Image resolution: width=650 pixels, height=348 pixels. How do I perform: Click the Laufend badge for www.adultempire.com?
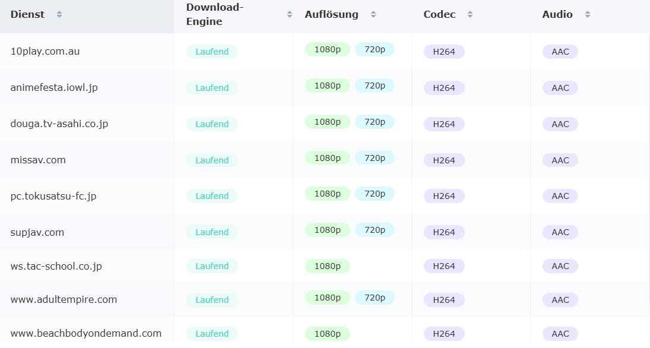click(x=212, y=300)
